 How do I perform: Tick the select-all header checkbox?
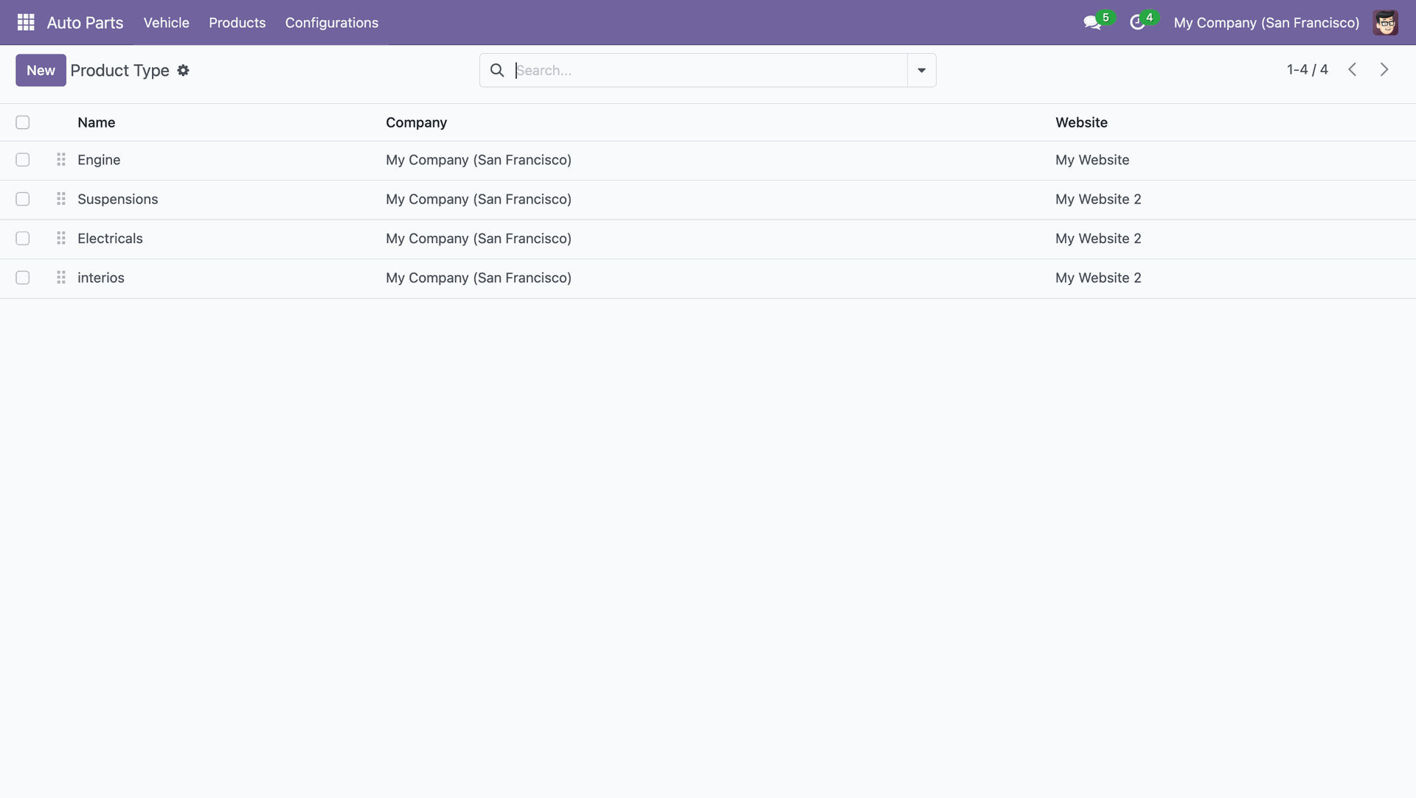[23, 122]
